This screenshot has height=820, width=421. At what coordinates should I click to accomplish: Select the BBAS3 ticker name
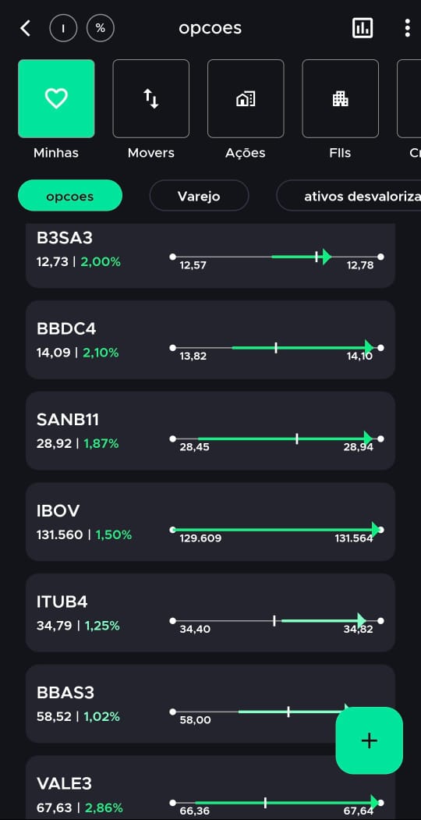[65, 693]
